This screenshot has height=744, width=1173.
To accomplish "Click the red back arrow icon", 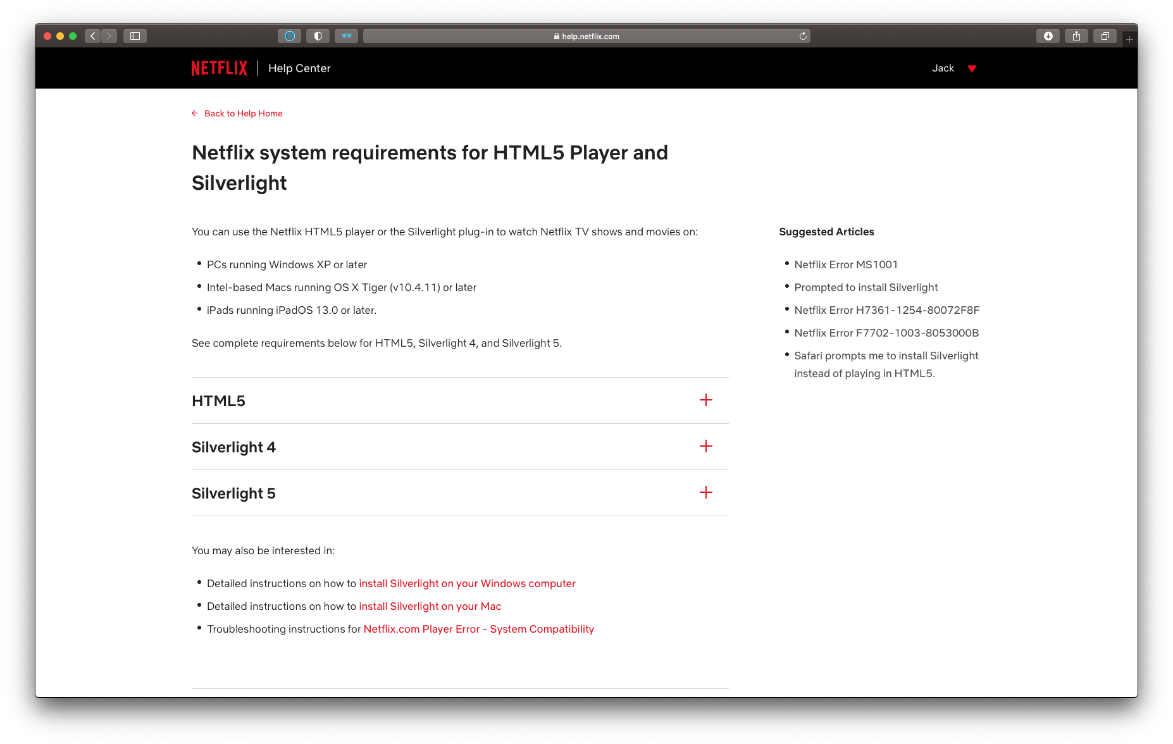I will [x=195, y=113].
